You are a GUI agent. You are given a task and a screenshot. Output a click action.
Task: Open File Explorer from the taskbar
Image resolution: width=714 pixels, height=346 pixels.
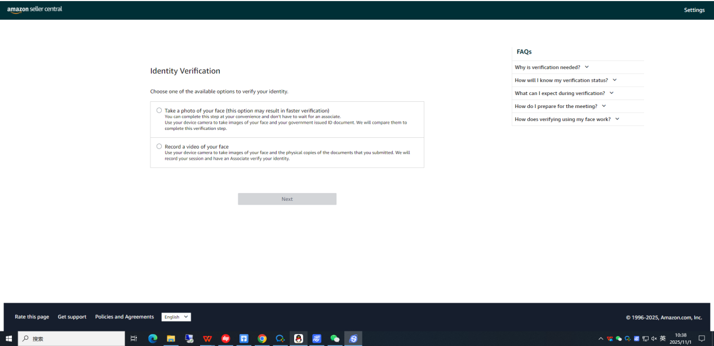tap(171, 339)
